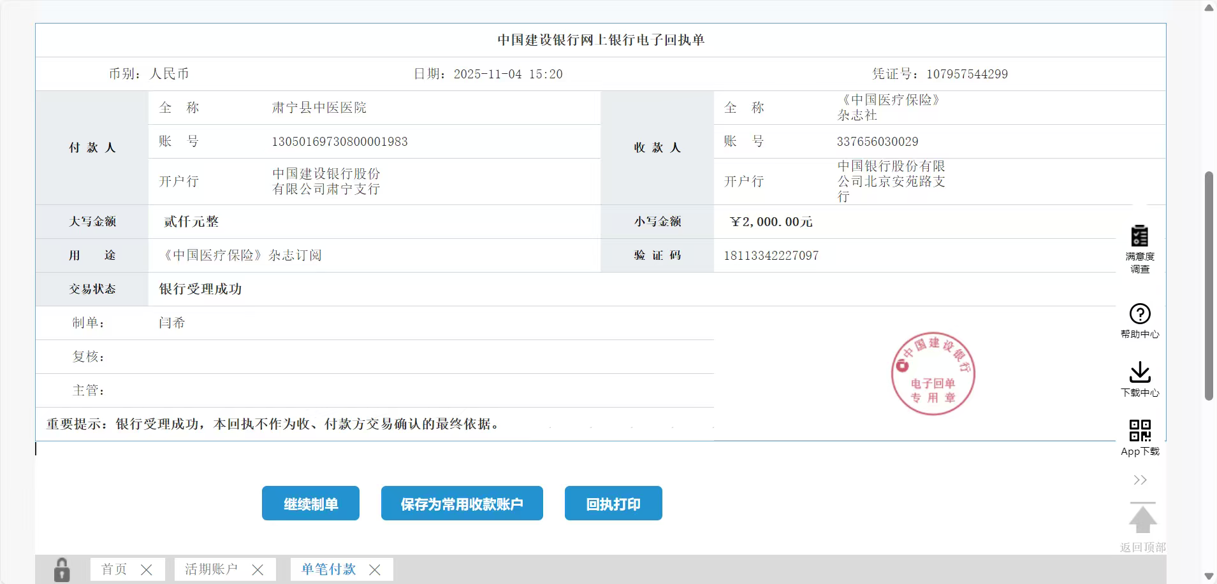Image resolution: width=1217 pixels, height=584 pixels.
Task: Switch to the 活期账户 tab
Action: [x=211, y=569]
